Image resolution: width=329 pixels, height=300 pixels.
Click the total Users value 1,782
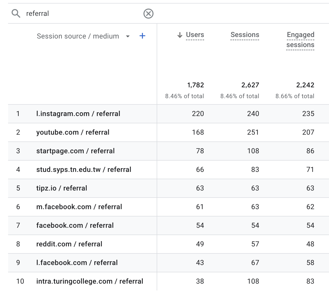(196, 85)
